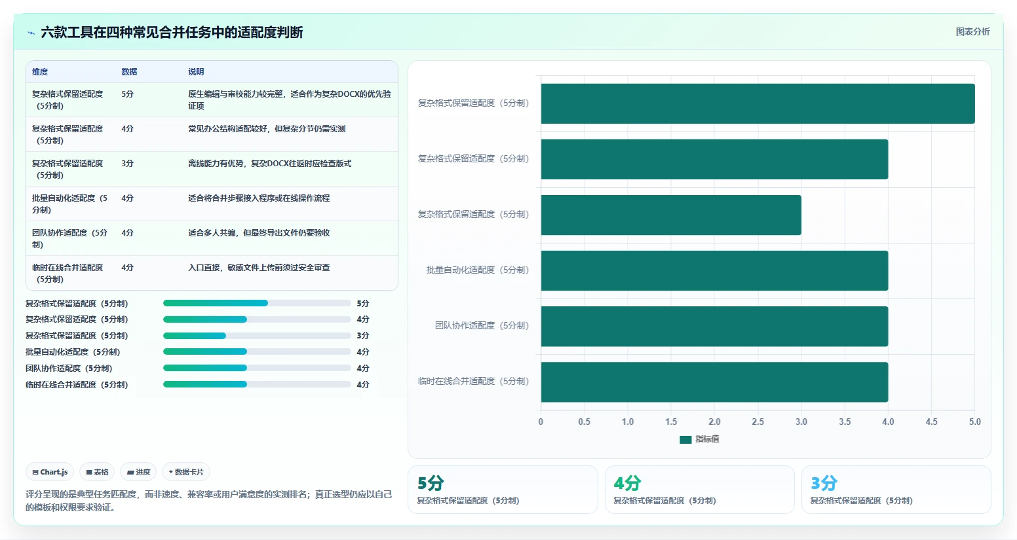The image size is (1017, 540).
Task: Click the 复杂格式保留适配度 progress bar showing 4分
Action: (x=257, y=319)
